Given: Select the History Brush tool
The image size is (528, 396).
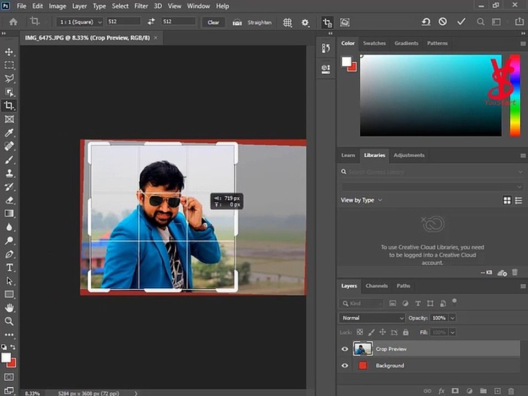Looking at the screenshot, I should tap(9, 186).
